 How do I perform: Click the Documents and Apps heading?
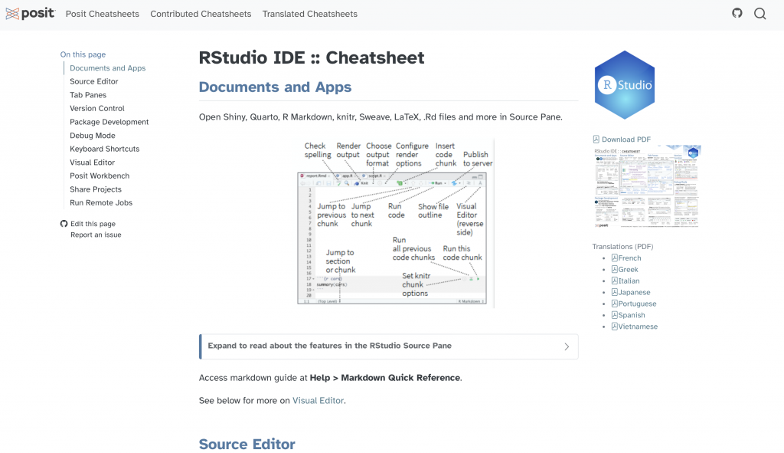(275, 87)
